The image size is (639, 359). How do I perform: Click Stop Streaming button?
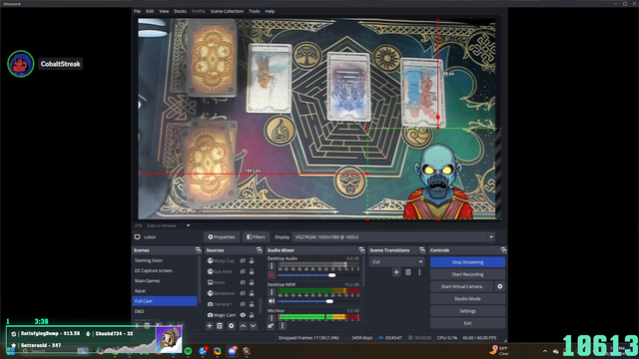tap(467, 262)
